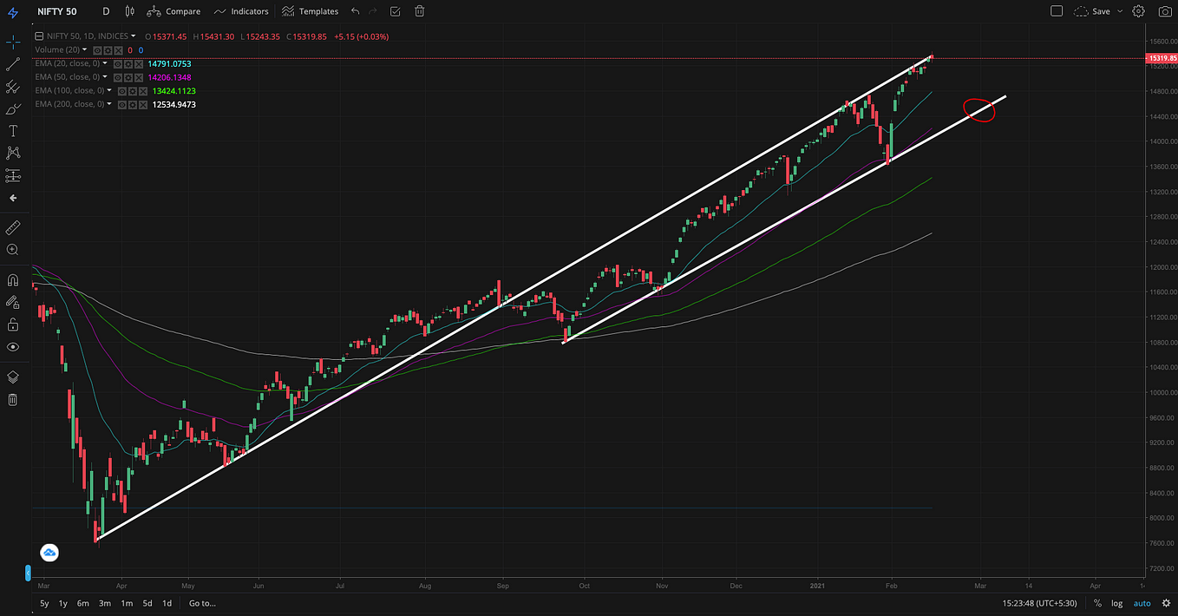Open the Compare symbols dialog
Screen dimensions: 1178x616
173,11
